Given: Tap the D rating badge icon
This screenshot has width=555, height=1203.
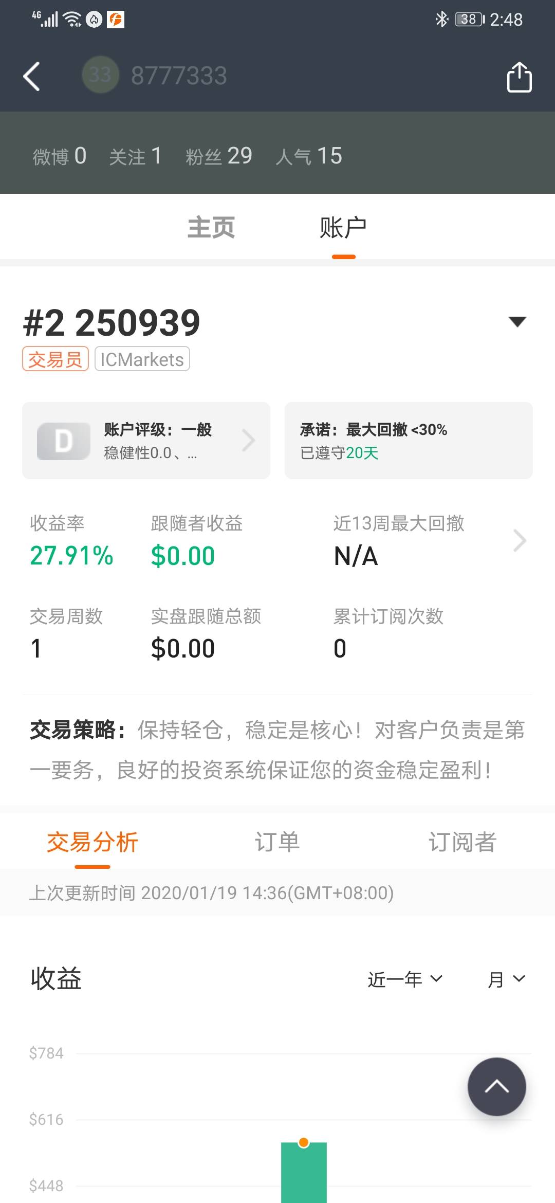Looking at the screenshot, I should [64, 441].
